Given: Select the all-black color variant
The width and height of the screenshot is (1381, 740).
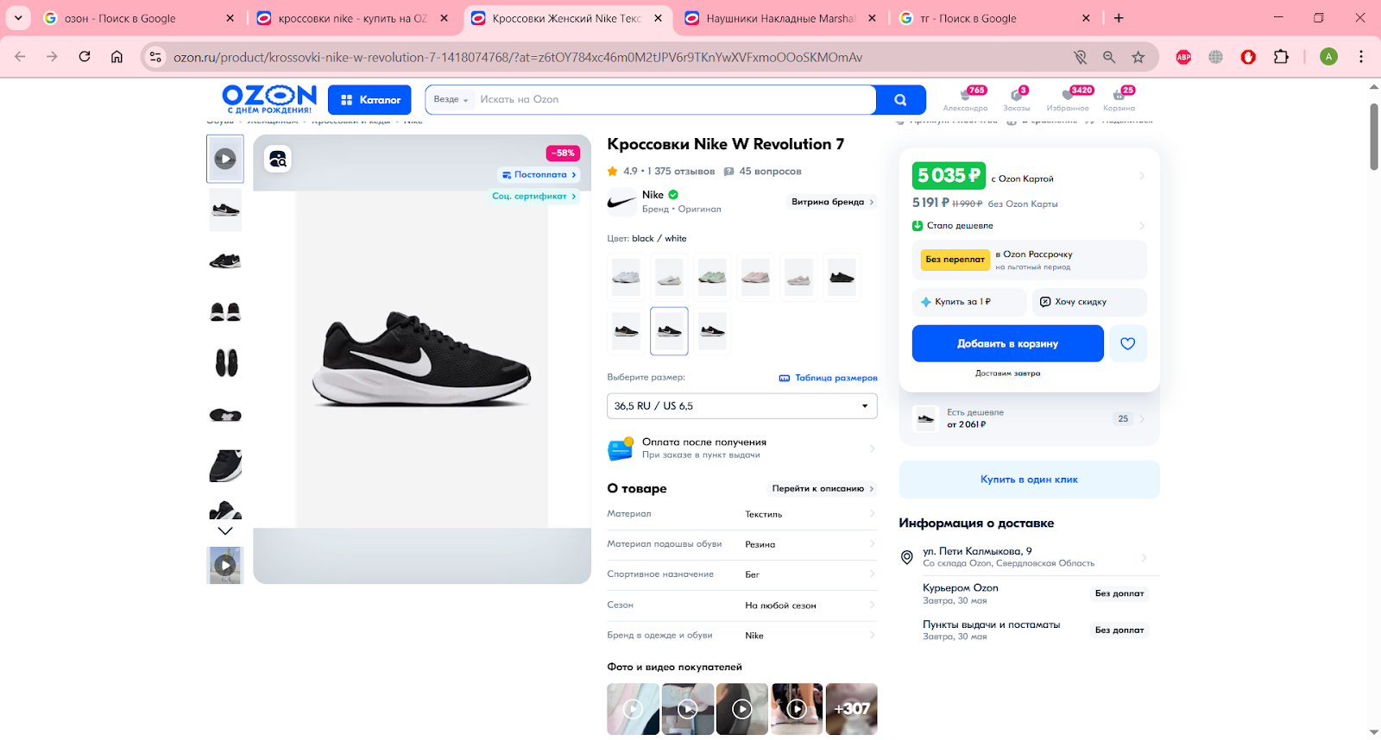Looking at the screenshot, I should tap(842, 278).
